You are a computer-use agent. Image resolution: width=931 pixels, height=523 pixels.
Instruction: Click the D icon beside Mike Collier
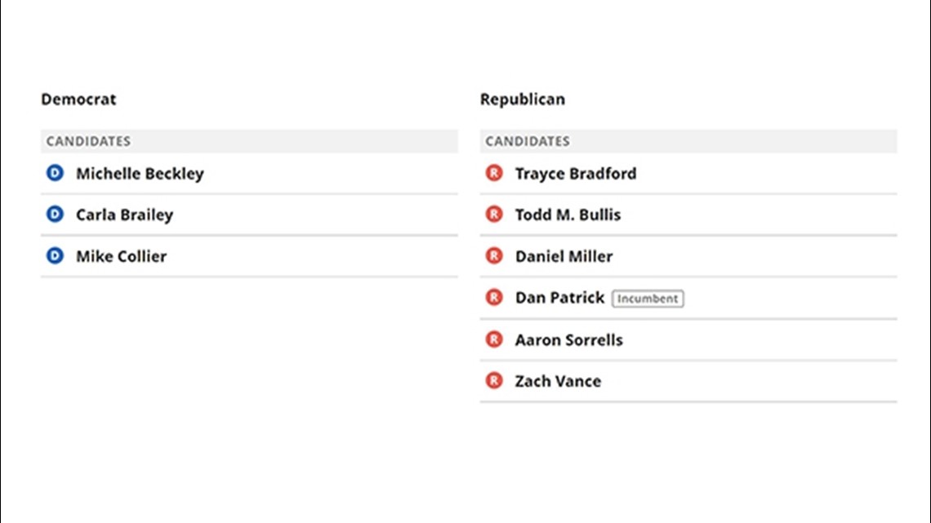click(x=56, y=255)
